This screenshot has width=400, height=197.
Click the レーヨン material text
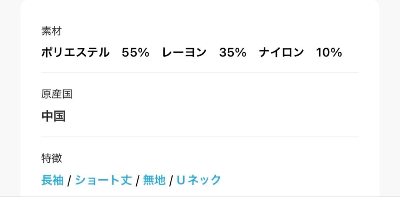pos(184,53)
